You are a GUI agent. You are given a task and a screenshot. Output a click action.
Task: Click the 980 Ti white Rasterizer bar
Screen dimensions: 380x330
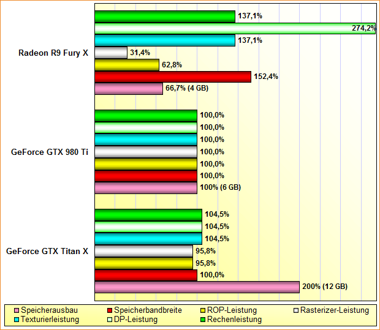146,152
